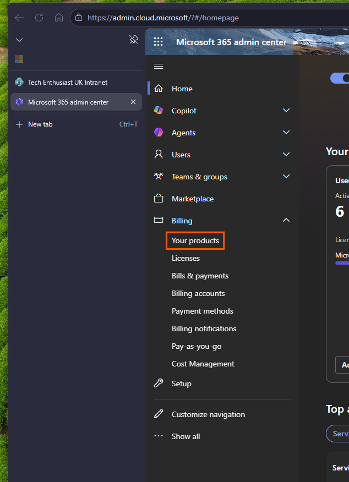The image size is (349, 482).
Task: Open Bills & payments
Action: click(x=200, y=276)
